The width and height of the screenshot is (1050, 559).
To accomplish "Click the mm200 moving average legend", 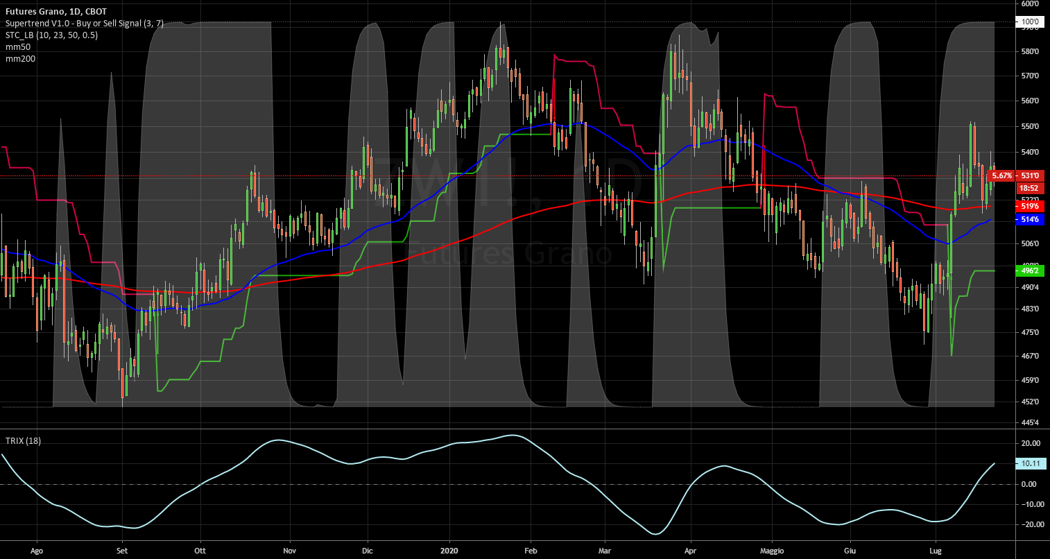I will [x=20, y=59].
